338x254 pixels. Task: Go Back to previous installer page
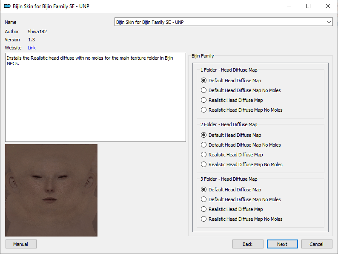pyautogui.click(x=248, y=244)
